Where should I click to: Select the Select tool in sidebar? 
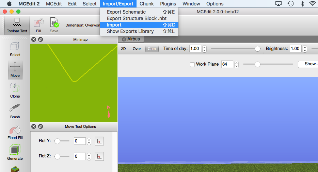pyautogui.click(x=15, y=49)
